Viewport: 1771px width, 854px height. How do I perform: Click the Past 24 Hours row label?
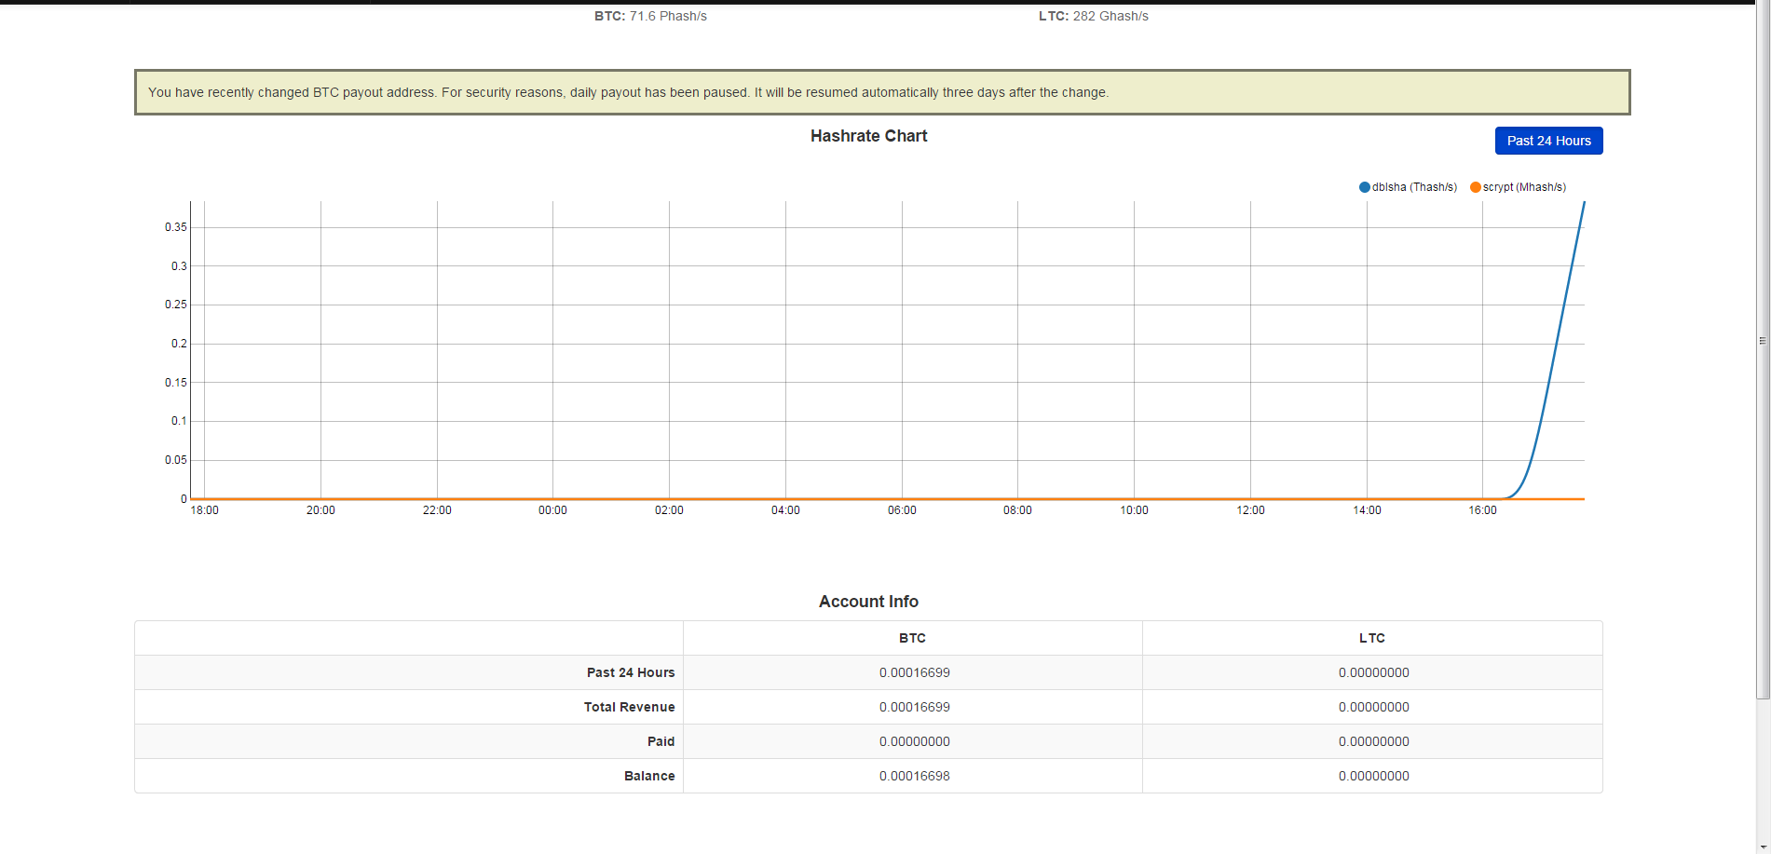(x=631, y=672)
